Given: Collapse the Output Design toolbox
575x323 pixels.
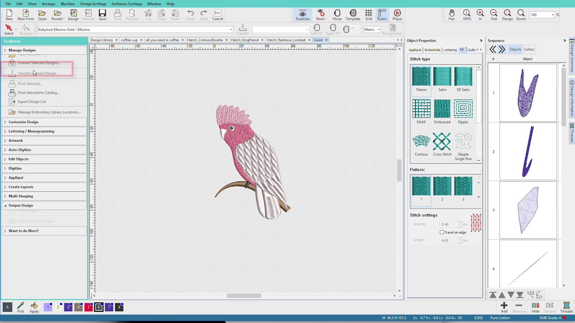Looking at the screenshot, I should pyautogui.click(x=44, y=205).
